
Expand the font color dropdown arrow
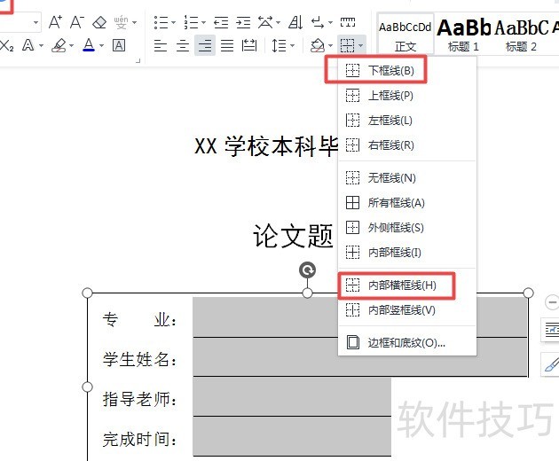[x=102, y=45]
